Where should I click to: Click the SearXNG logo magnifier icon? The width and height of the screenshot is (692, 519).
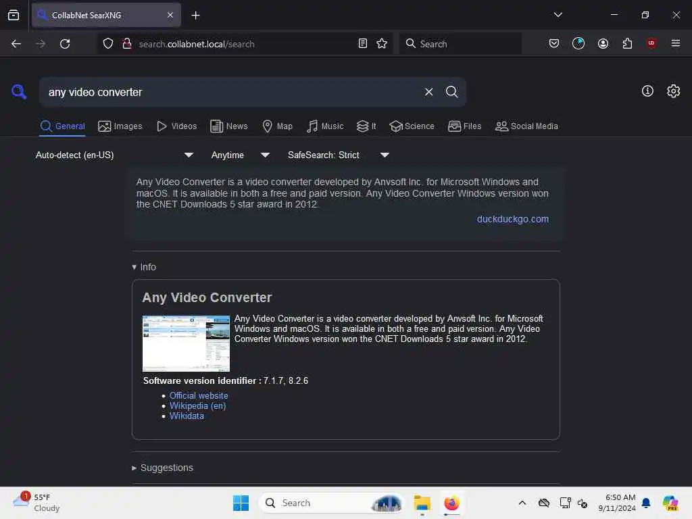click(x=19, y=92)
